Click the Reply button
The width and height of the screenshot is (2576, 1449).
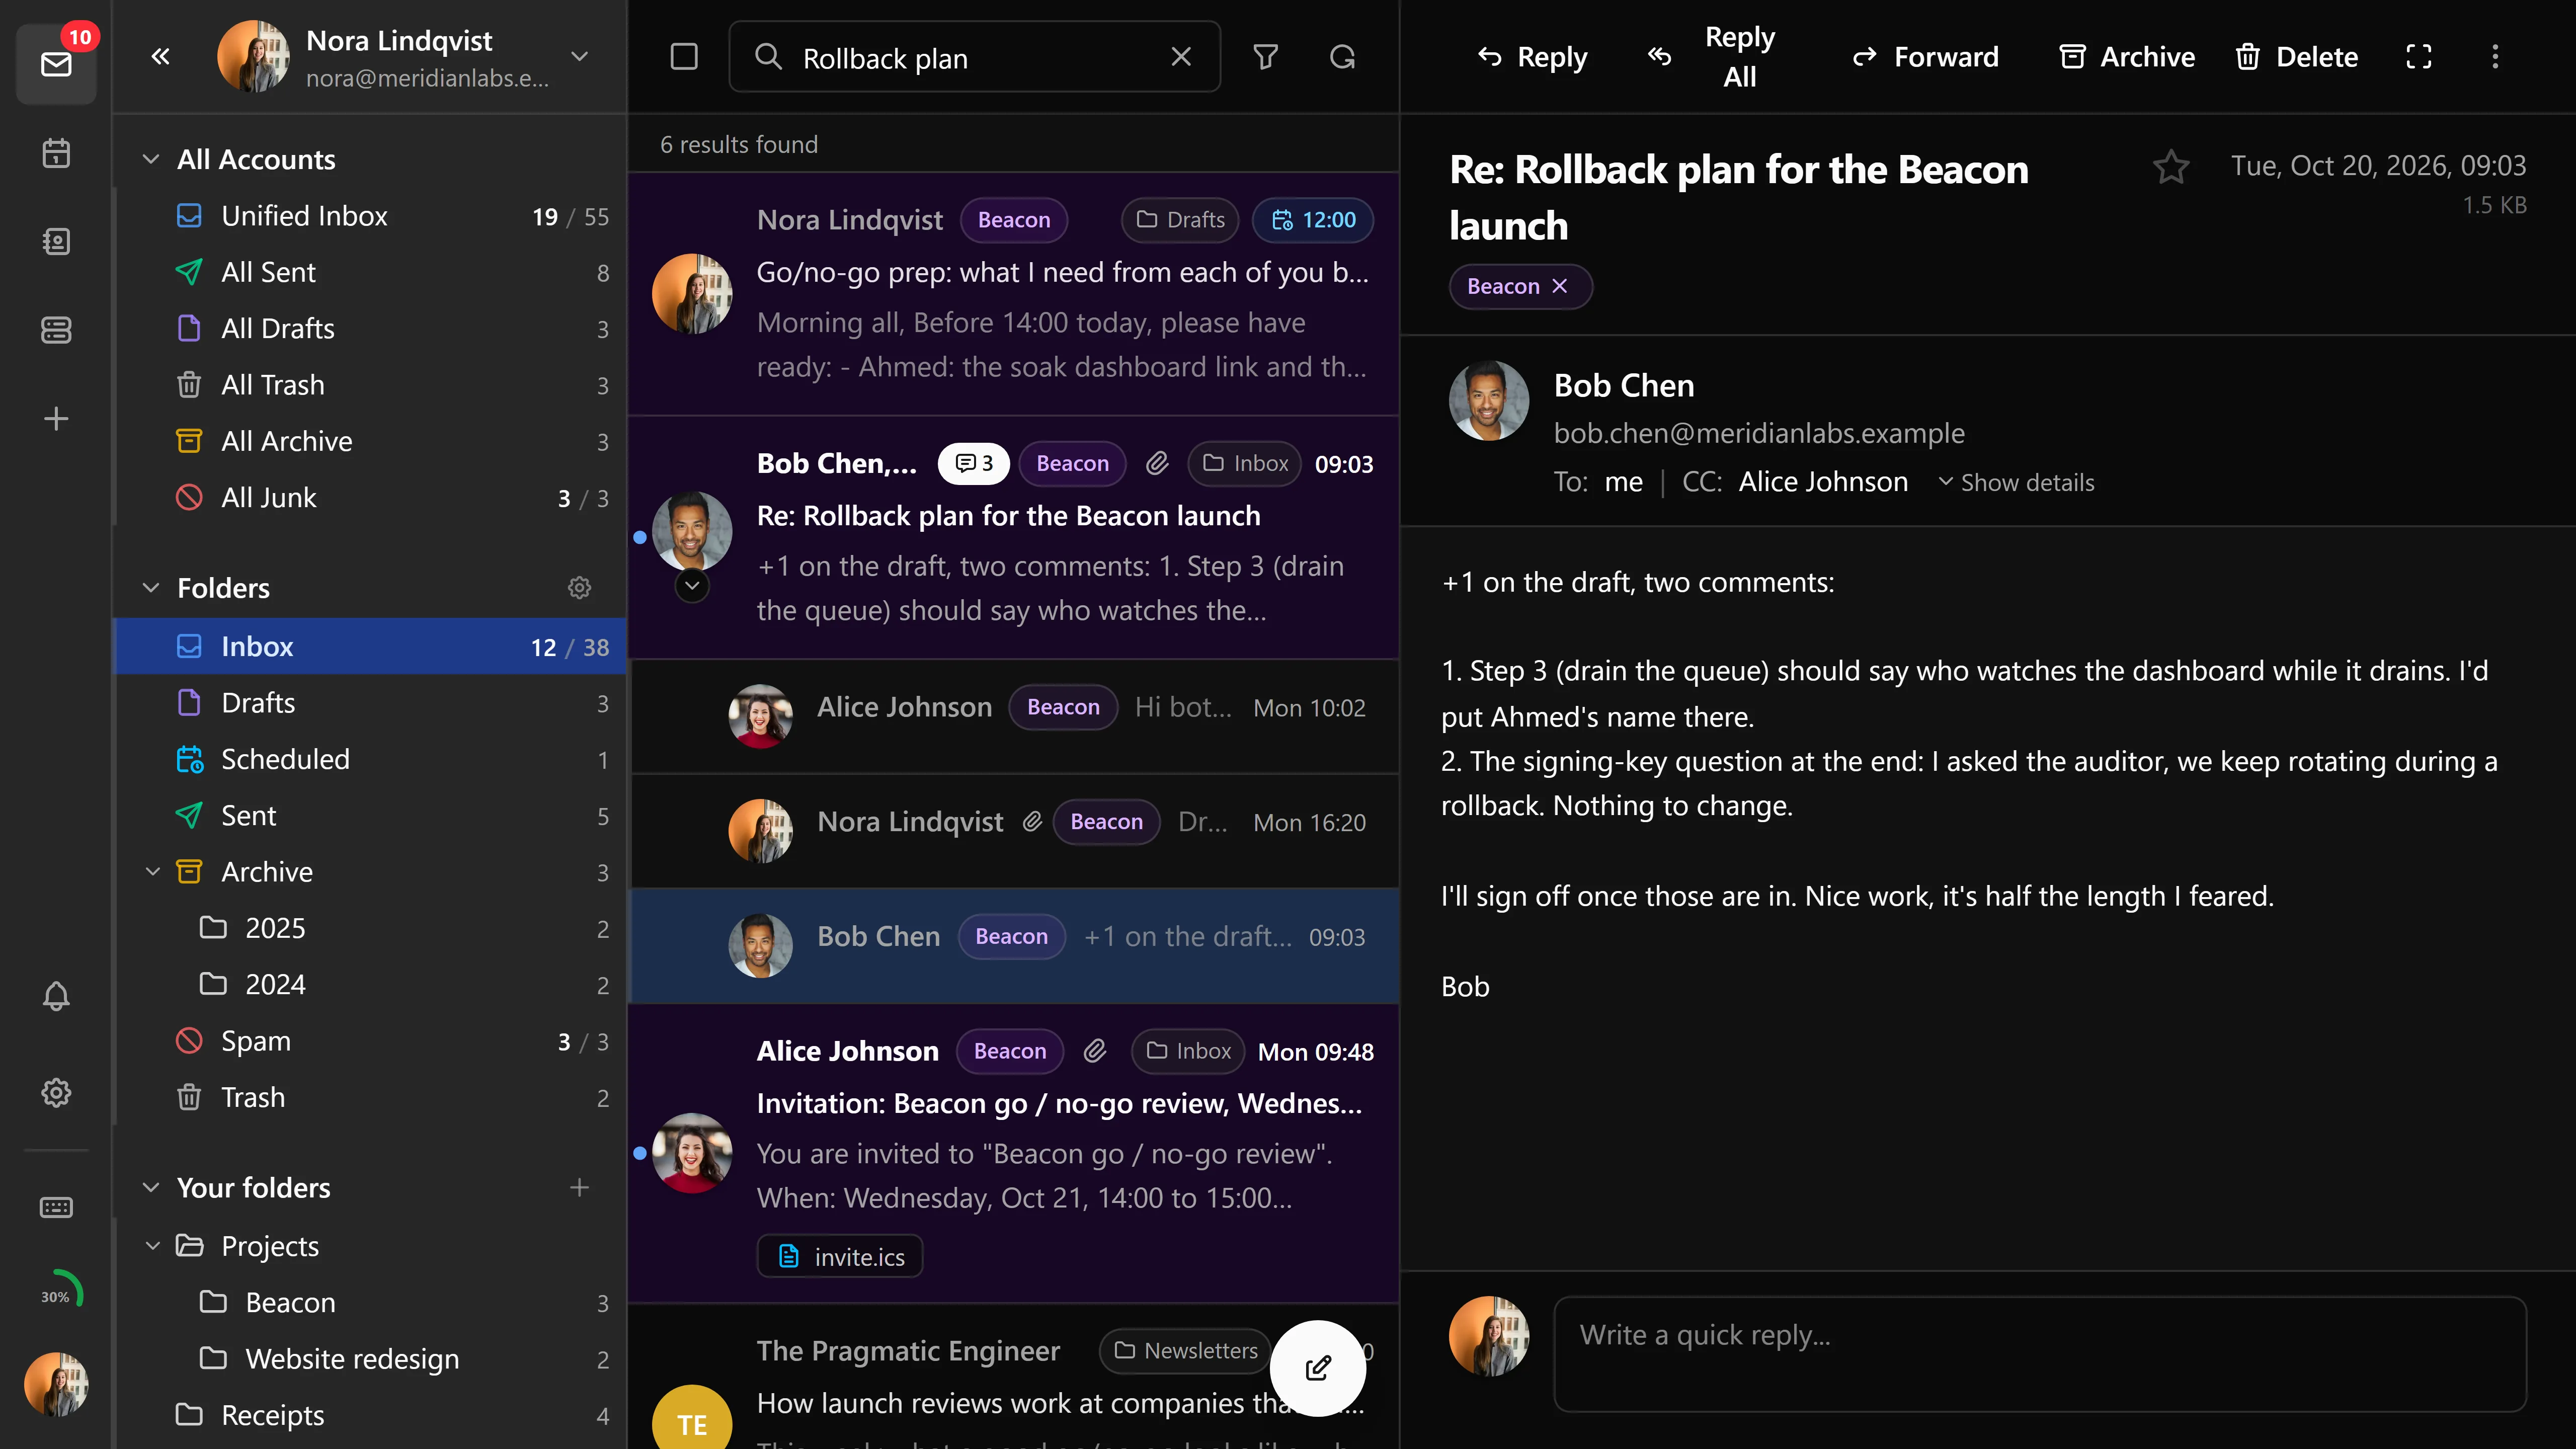[x=1532, y=57]
